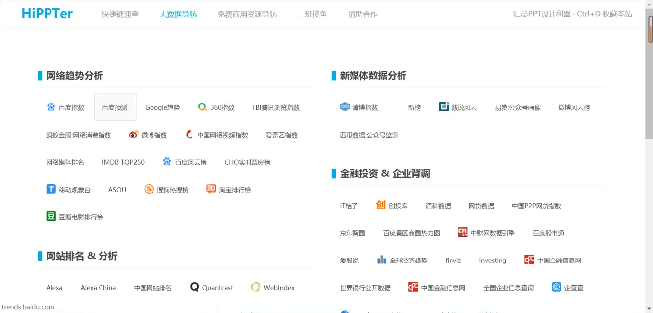
Task: Click the Quantcast Q icon
Action: point(195,287)
